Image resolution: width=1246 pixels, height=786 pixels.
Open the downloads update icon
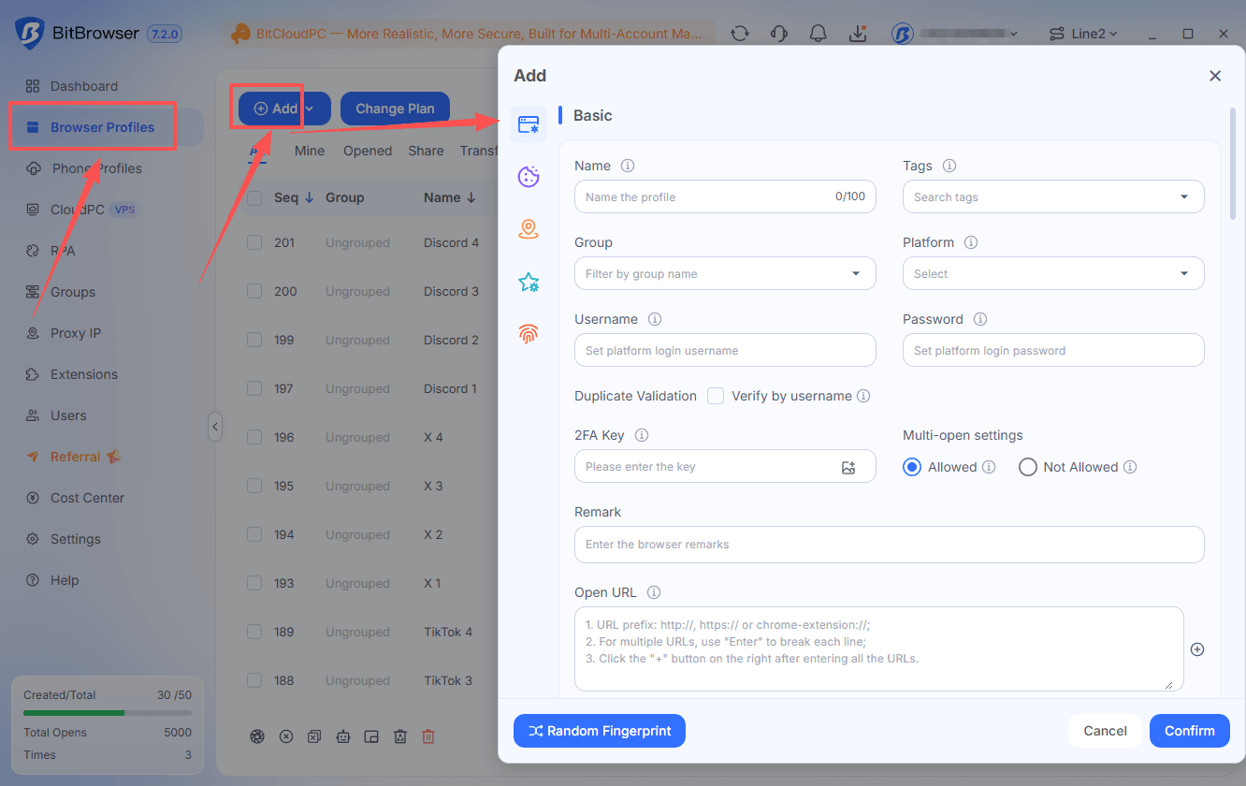(858, 34)
